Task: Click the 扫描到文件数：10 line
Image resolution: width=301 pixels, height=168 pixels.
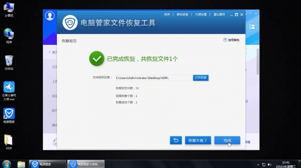Action: [127, 88]
